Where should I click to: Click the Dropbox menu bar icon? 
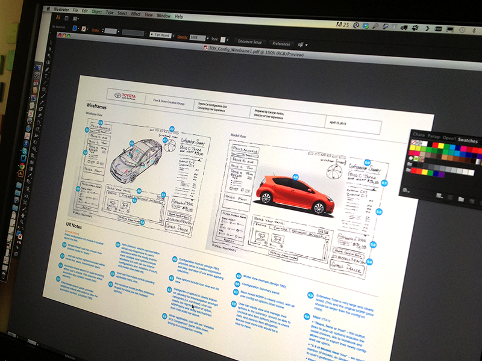[x=365, y=26]
